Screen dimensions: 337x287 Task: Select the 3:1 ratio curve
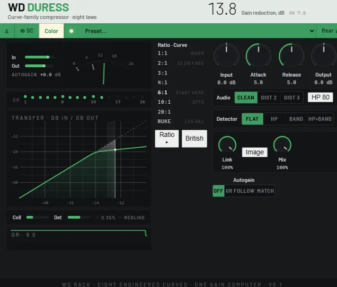pos(181,73)
